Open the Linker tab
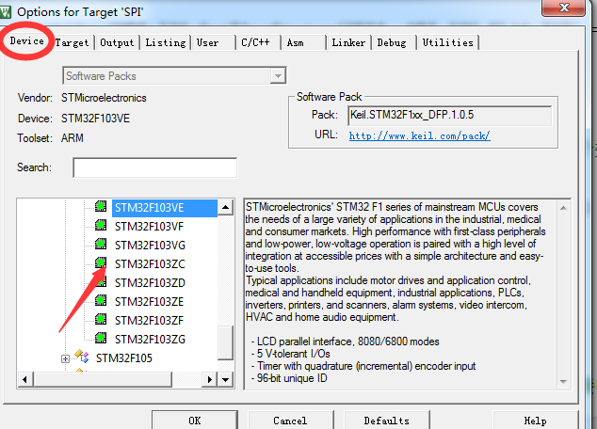This screenshot has width=597, height=429. pos(347,42)
